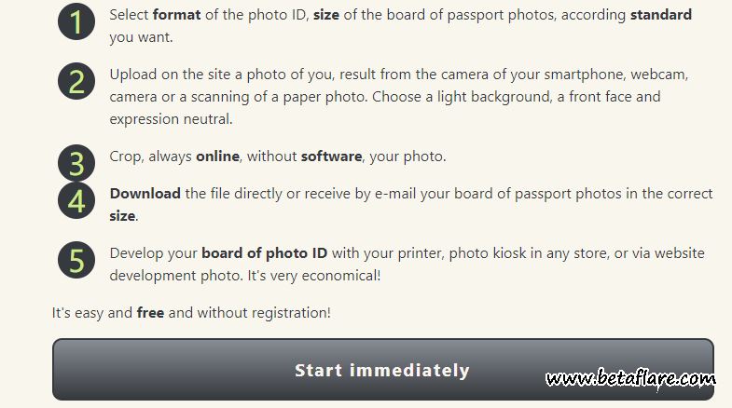Open the www.betaflare.com watermark link
Image resolution: width=732 pixels, height=408 pixels.
pos(630,378)
